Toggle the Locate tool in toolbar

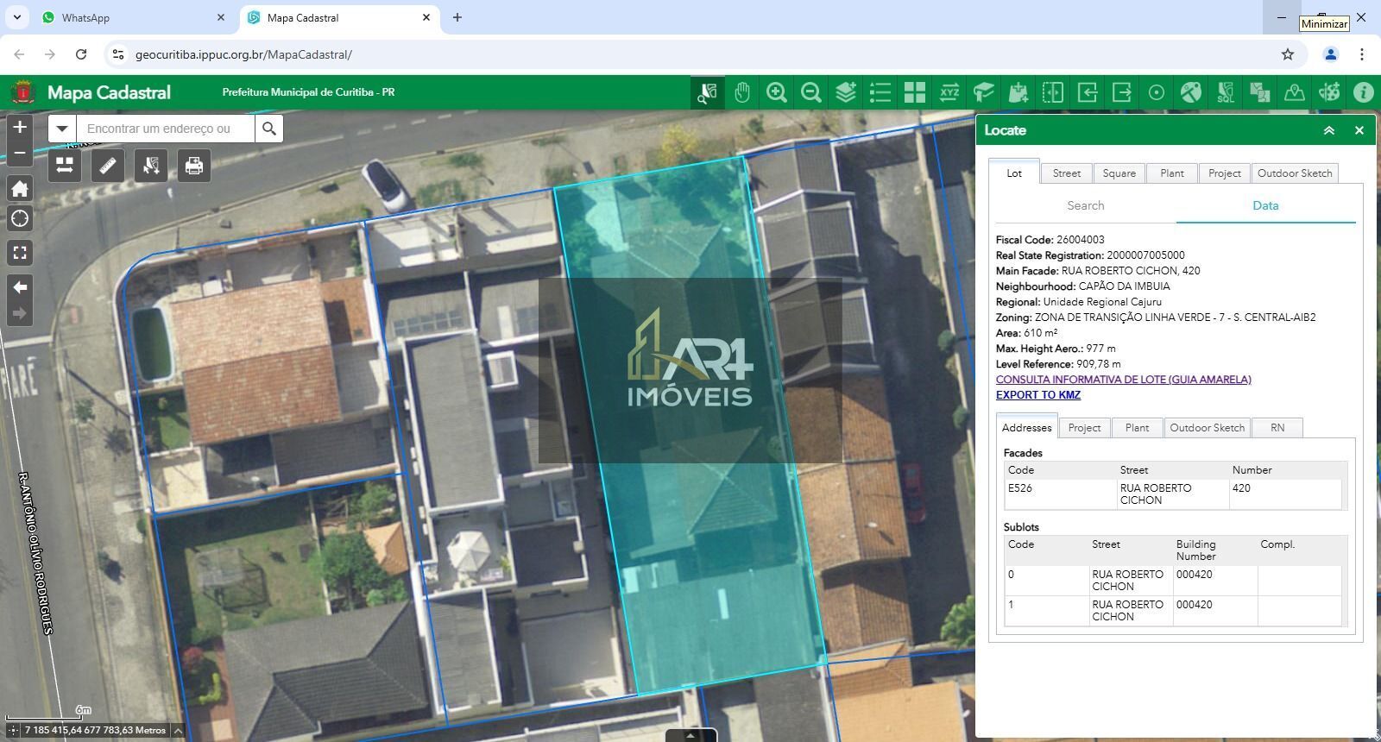point(708,92)
